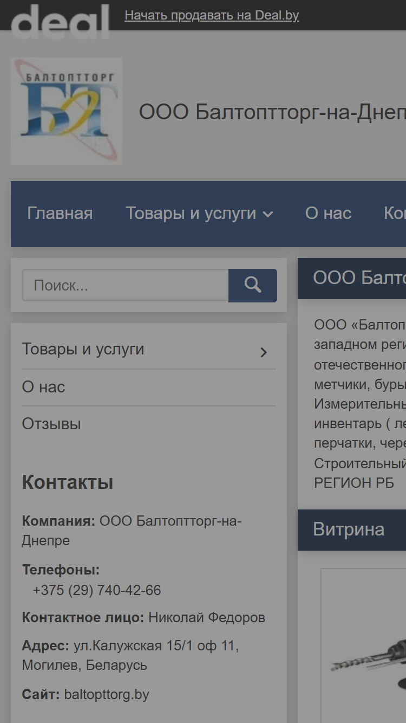
Task: Click the Балтоптторг company logo image
Action: (67, 111)
